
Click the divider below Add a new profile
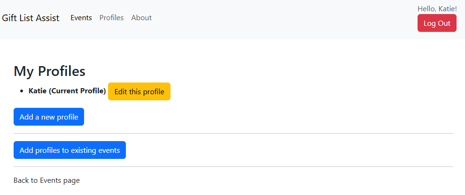(233, 133)
